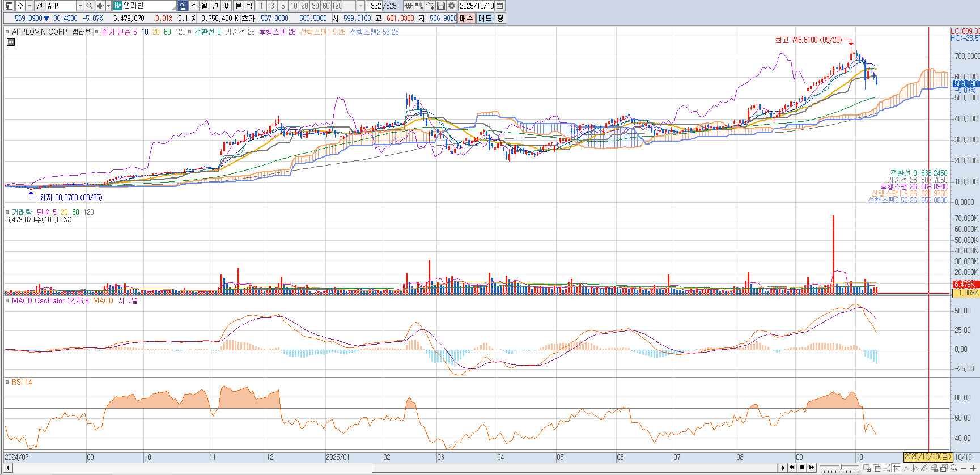Expand the ticker symbol APP dropdown arrow
980x475 pixels.
80,6
